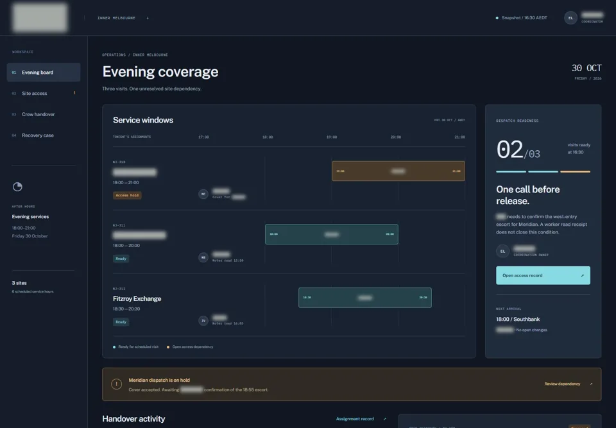
Task: Select the teal 18:30–20:30 timeline bar
Action: [365, 298]
